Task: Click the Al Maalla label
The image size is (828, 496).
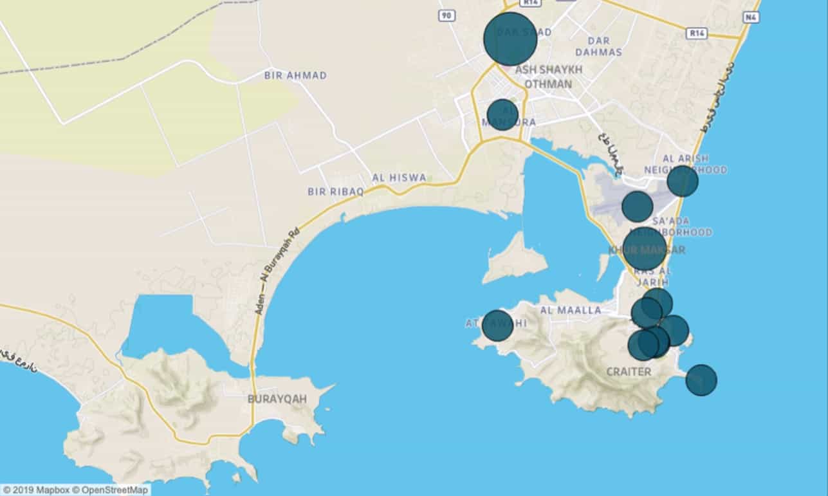Action: [x=571, y=310]
